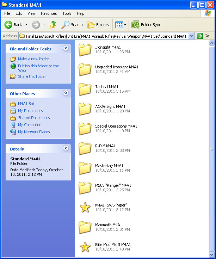
Task: Collapse the Details panel
Action: coord(66,148)
